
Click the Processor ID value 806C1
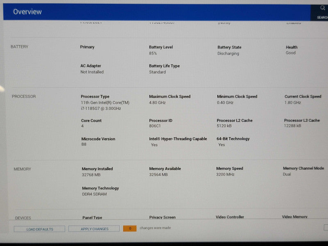[x=155, y=126]
